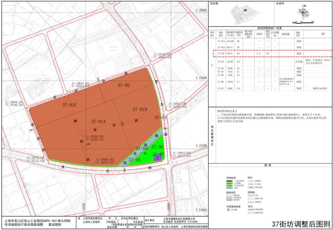Click the sewage facility icon in legend
Image resolution: width=333 pixels, height=230 pixels.
click(x=229, y=209)
